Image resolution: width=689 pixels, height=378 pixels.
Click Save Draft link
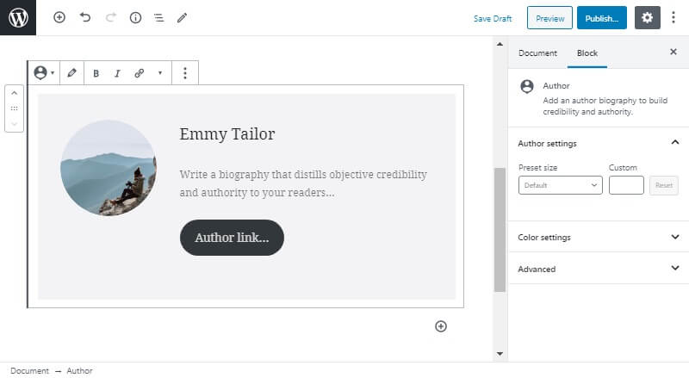coord(493,18)
